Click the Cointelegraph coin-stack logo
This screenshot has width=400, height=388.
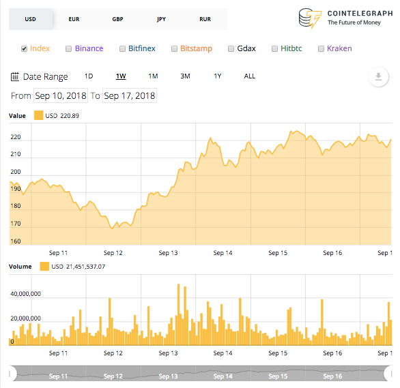tap(310, 18)
